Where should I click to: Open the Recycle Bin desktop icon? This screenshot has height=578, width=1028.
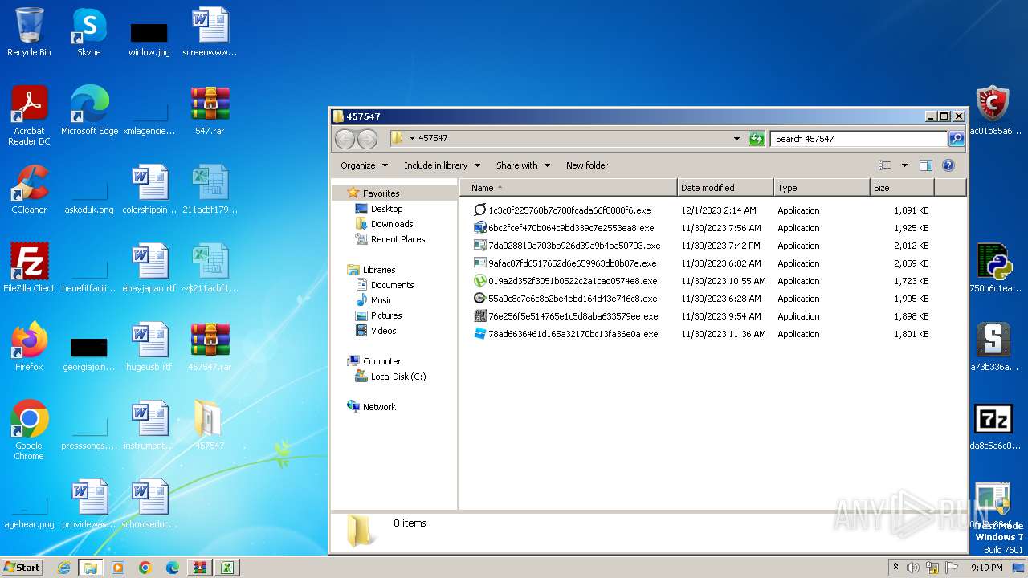point(29,32)
